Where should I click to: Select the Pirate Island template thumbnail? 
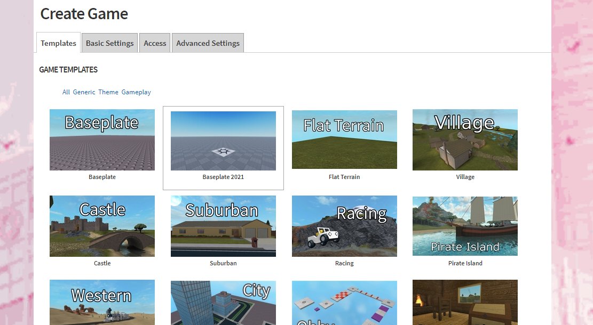(465, 226)
